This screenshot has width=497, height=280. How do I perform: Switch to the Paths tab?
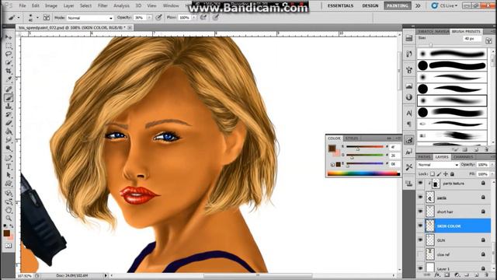pos(424,157)
